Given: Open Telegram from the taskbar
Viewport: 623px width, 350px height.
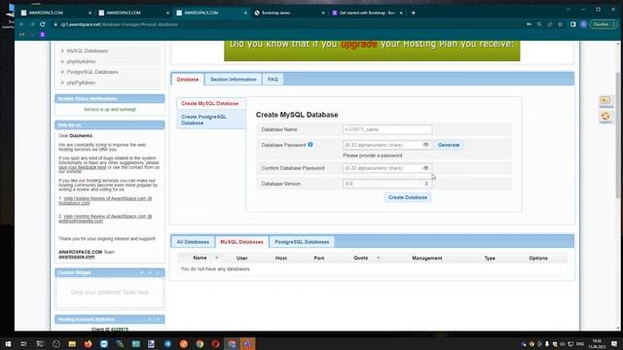Looking at the screenshot, I should [x=167, y=343].
